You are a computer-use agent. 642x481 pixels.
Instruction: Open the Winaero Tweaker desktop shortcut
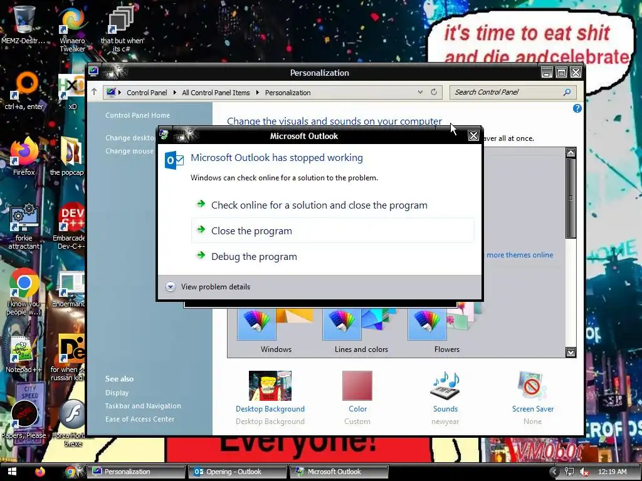[72, 29]
